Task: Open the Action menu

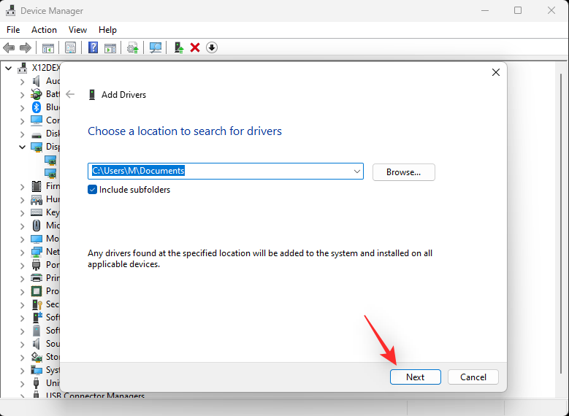Action: point(44,30)
